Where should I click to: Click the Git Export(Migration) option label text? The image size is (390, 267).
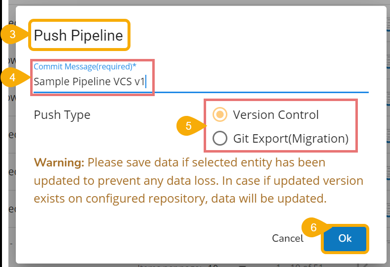click(291, 139)
